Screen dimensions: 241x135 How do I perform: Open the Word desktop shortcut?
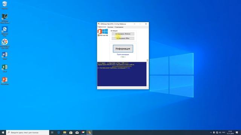[5, 56]
